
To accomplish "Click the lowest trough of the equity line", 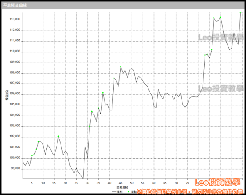I will coord(83,178).
